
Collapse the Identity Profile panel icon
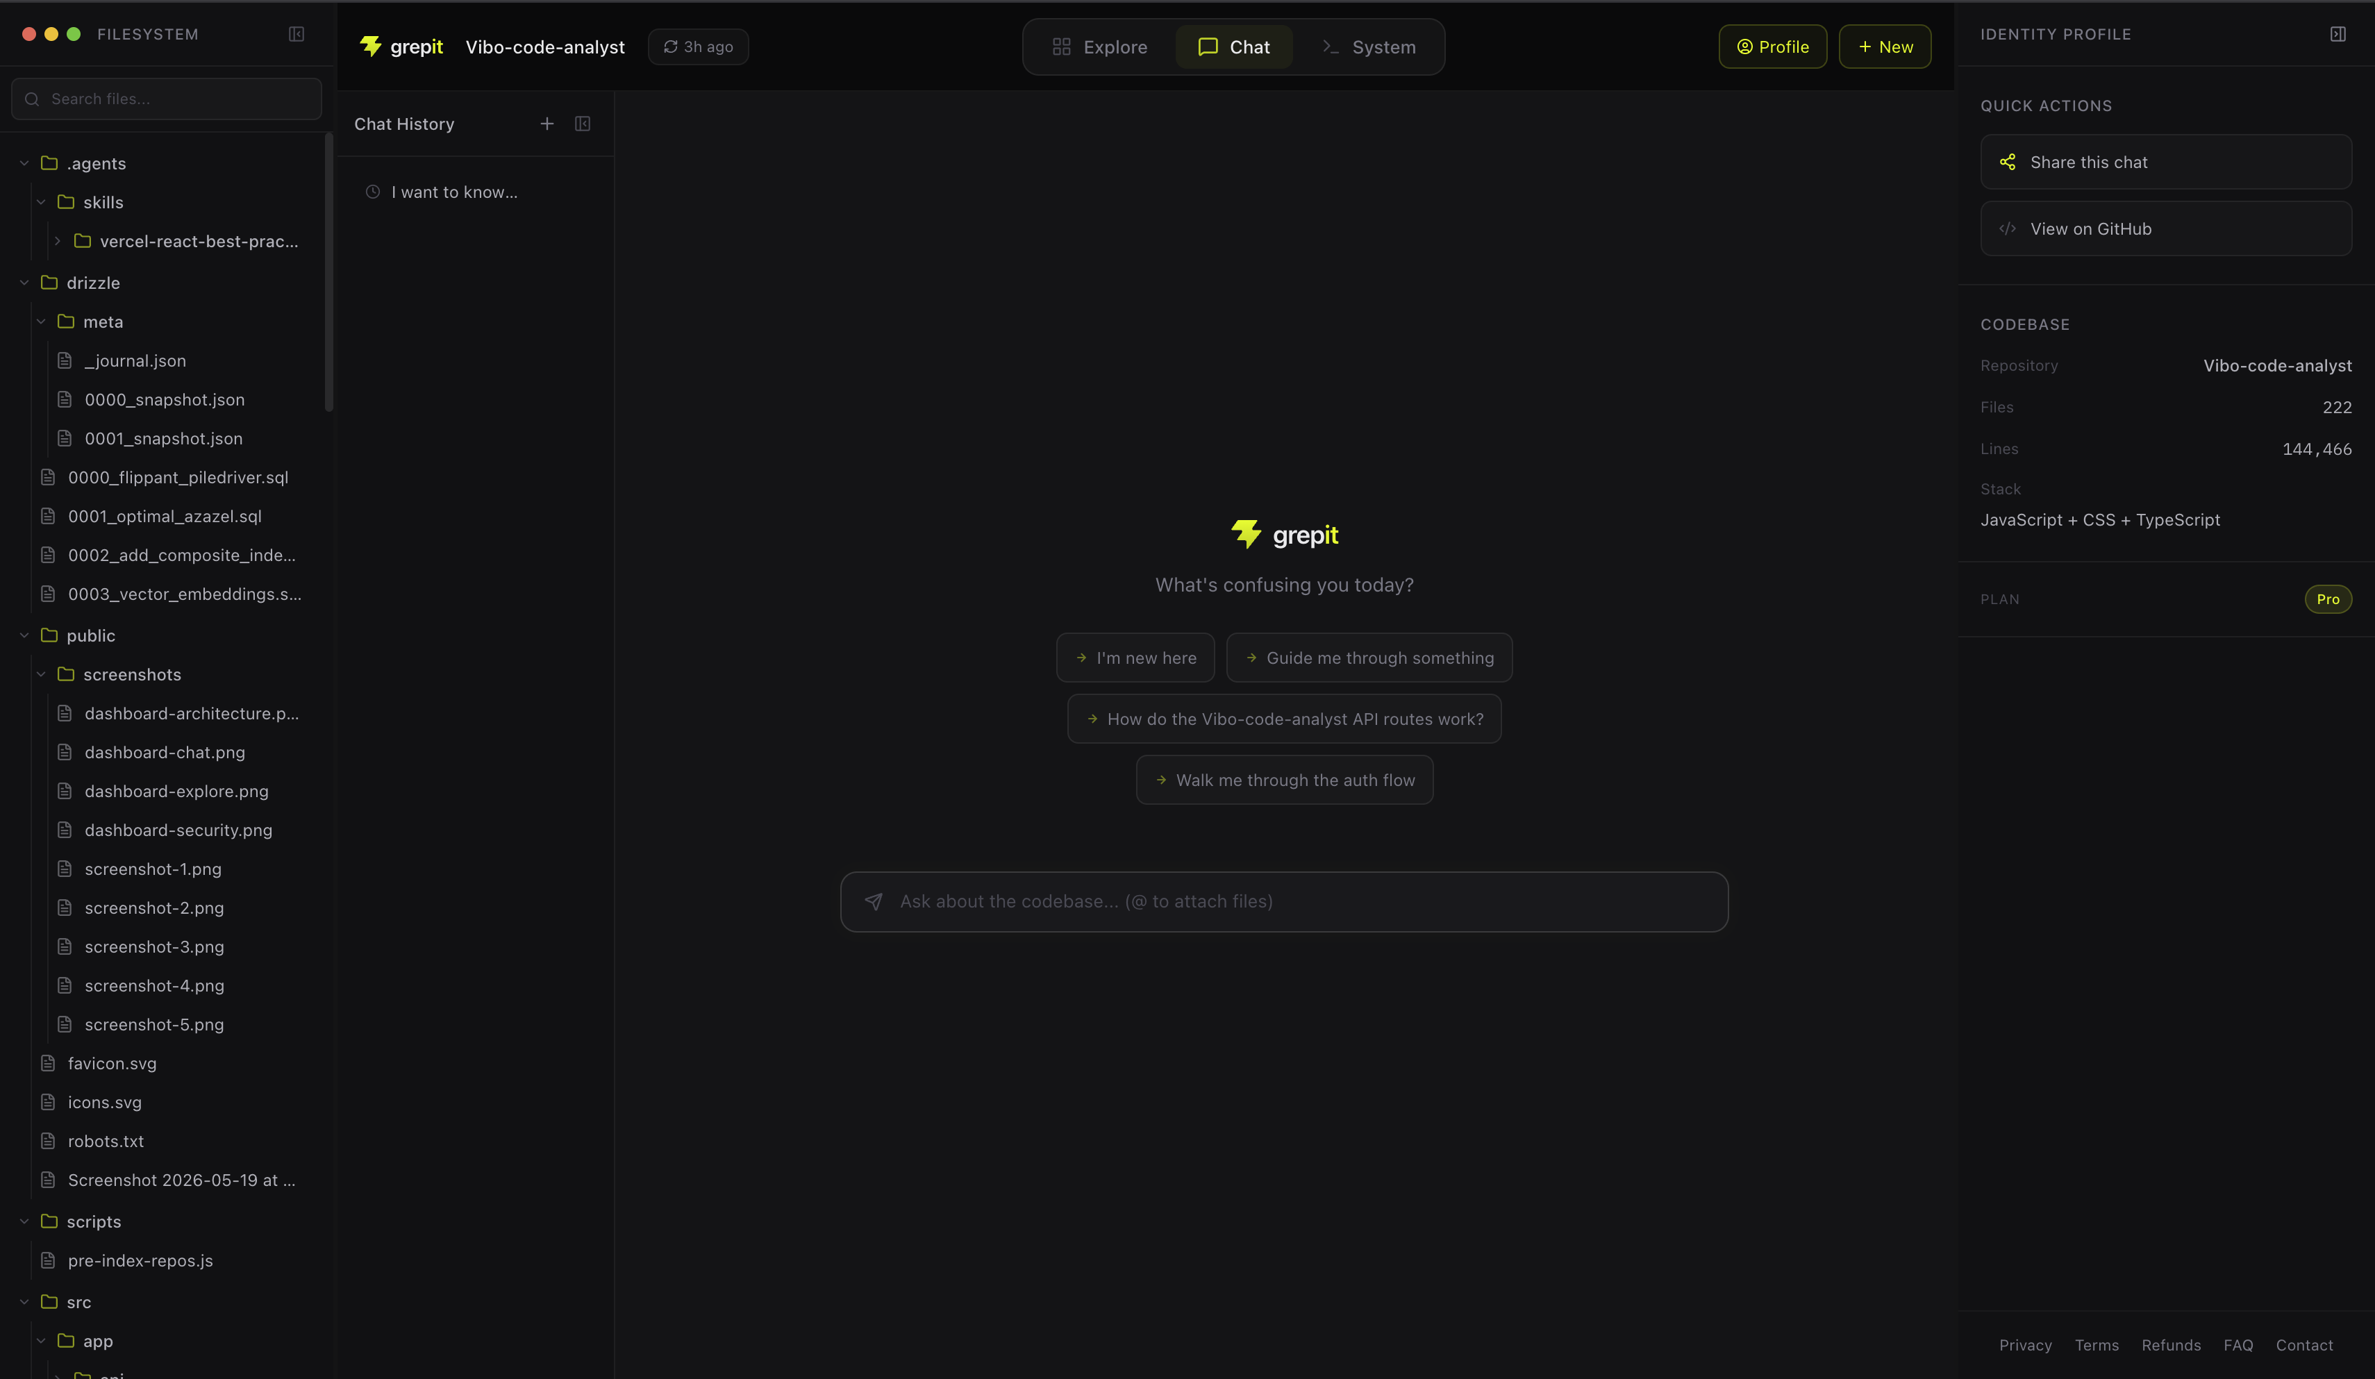click(2337, 34)
